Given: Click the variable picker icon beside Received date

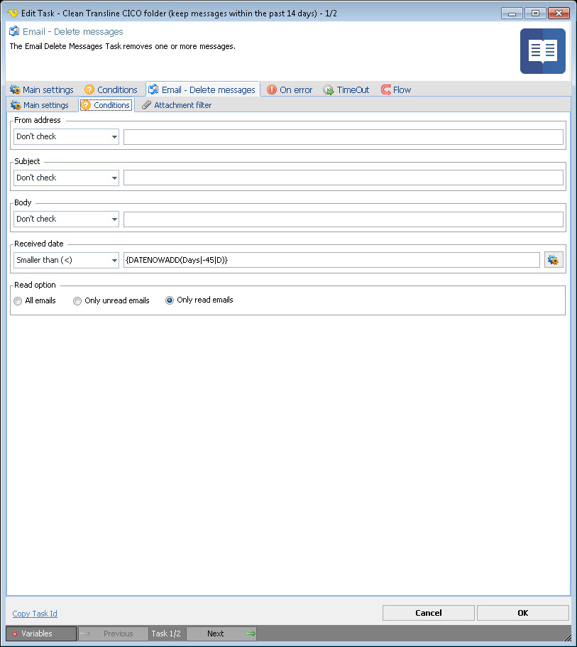Looking at the screenshot, I should click(x=553, y=261).
